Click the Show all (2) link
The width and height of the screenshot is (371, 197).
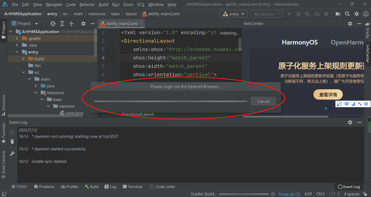[289, 194]
